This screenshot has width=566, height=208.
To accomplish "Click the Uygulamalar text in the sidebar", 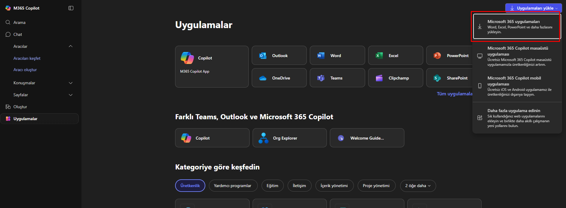I will (25, 119).
